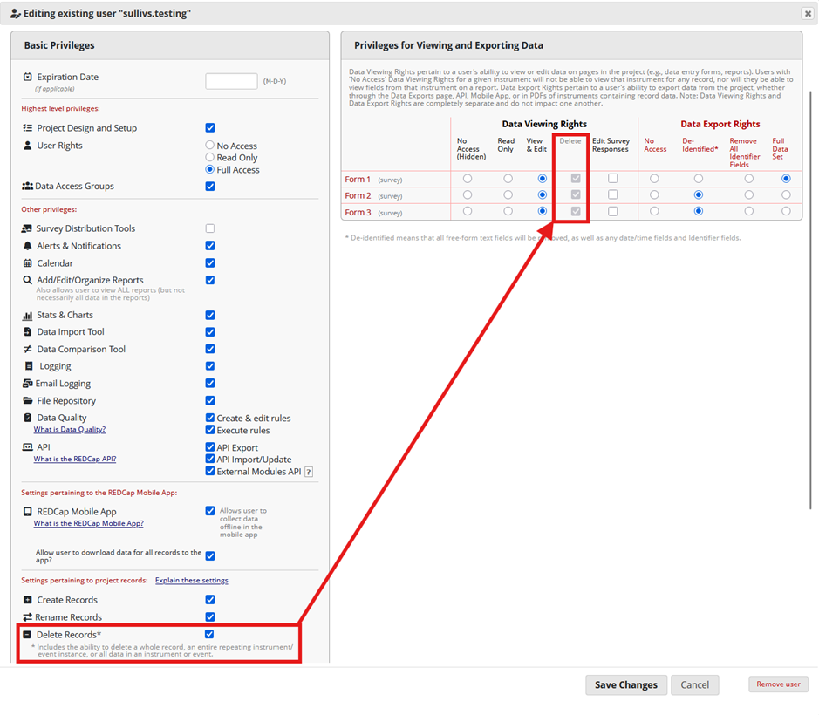
Task: Click the Stats & Charts bar chart icon
Action: pos(28,316)
